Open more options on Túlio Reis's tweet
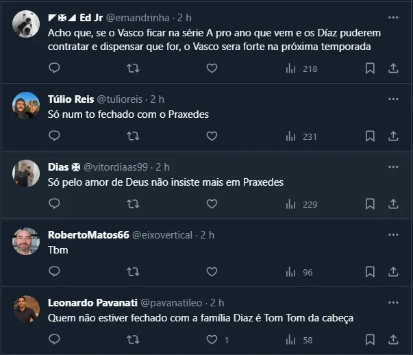Screen dimensions: 413x355 (x=393, y=99)
